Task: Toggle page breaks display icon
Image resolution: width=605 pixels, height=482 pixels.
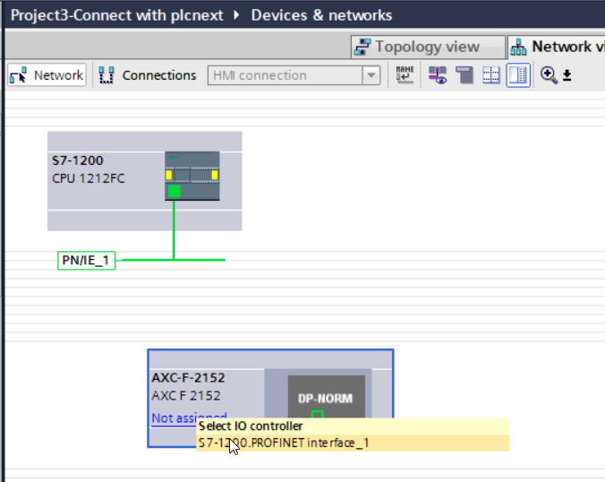Action: 491,74
